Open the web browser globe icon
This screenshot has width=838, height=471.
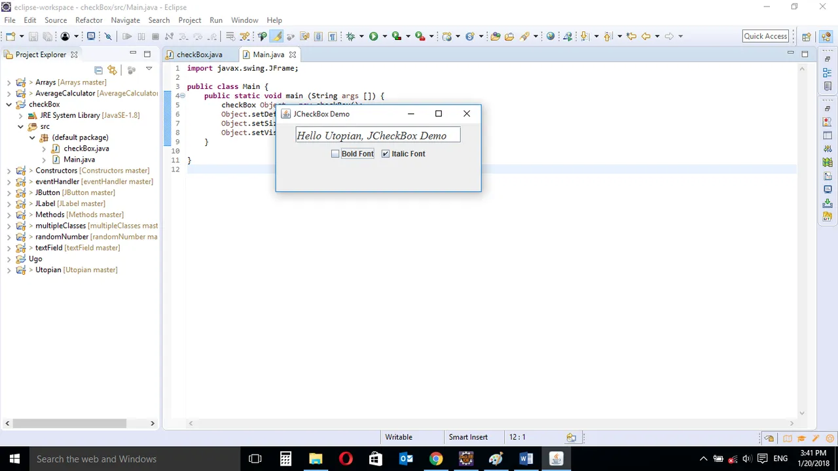coord(550,37)
